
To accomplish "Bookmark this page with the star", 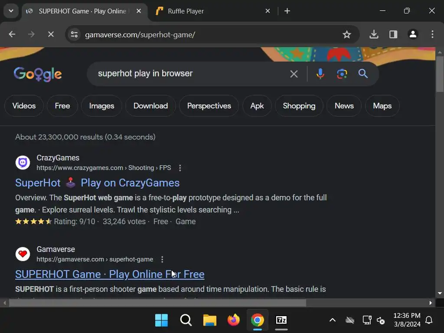I will 346,35.
